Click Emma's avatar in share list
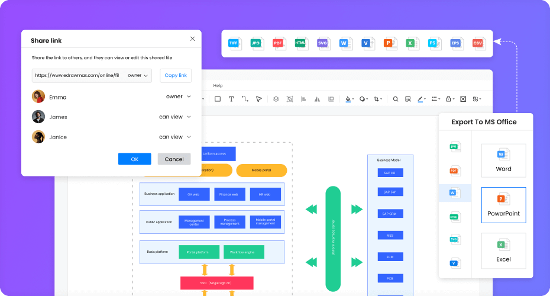 38,96
